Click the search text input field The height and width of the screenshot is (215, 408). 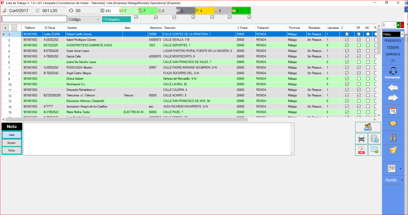point(34,19)
